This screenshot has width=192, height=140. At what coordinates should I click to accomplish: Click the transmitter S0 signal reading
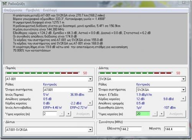pyautogui.click(x=85, y=73)
